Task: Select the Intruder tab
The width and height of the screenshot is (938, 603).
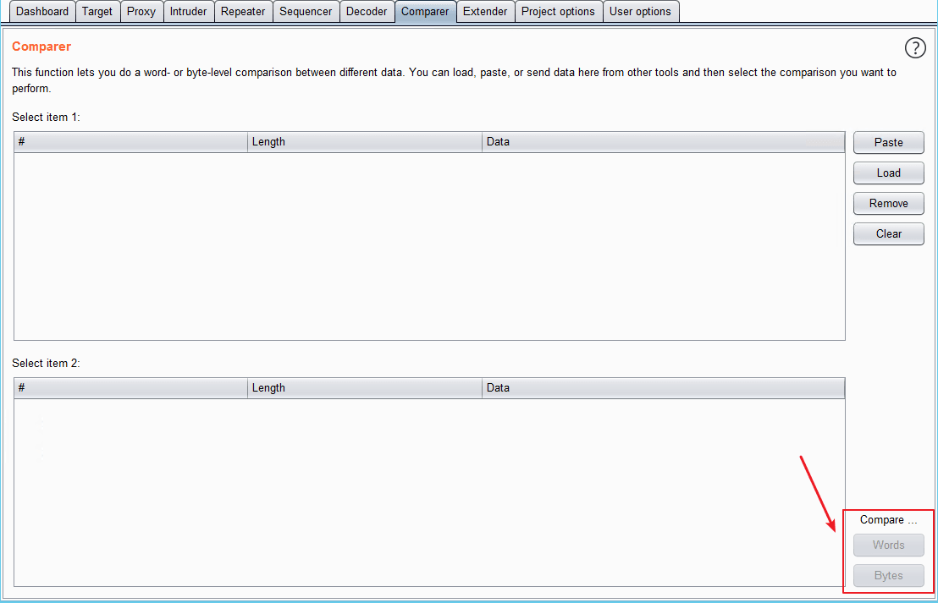Action: [x=189, y=11]
